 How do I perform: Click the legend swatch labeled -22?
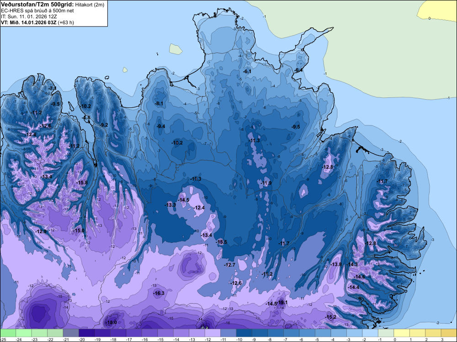[55, 333]
